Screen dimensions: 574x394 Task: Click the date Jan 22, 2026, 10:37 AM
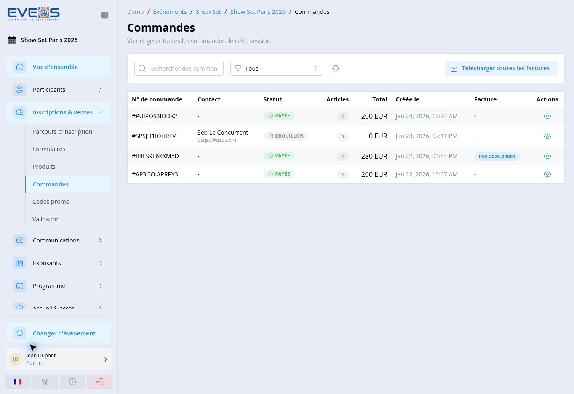coord(427,174)
